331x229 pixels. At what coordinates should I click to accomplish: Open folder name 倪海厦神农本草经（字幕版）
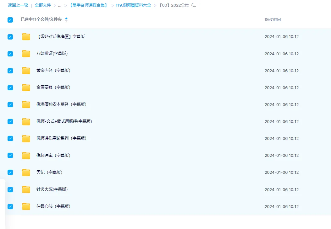[x=61, y=104]
